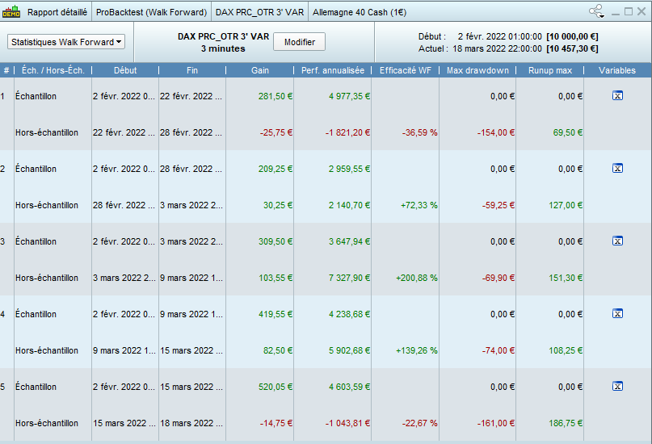Click Runup max column header
Viewport: 652px width, 444px height.
pos(550,70)
